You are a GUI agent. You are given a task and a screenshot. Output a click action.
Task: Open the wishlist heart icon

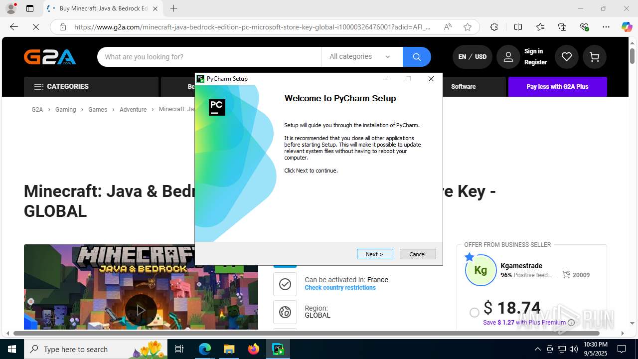567,57
